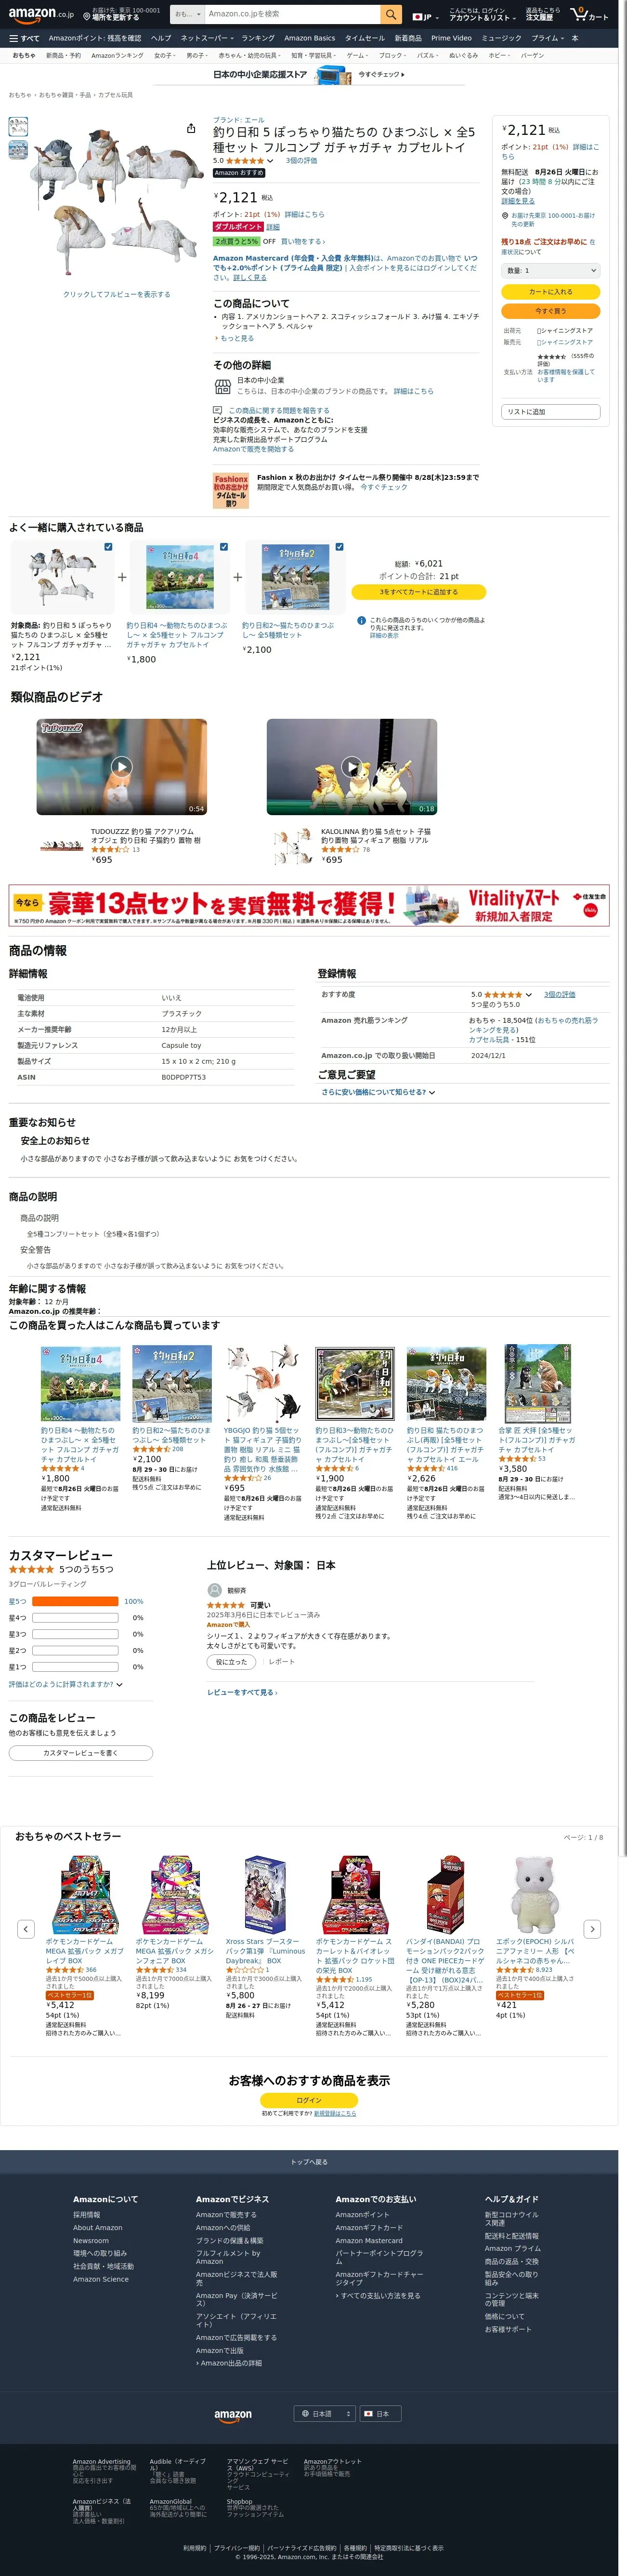Click the Japanese SME store icon
627x2576 pixels.
point(223,386)
